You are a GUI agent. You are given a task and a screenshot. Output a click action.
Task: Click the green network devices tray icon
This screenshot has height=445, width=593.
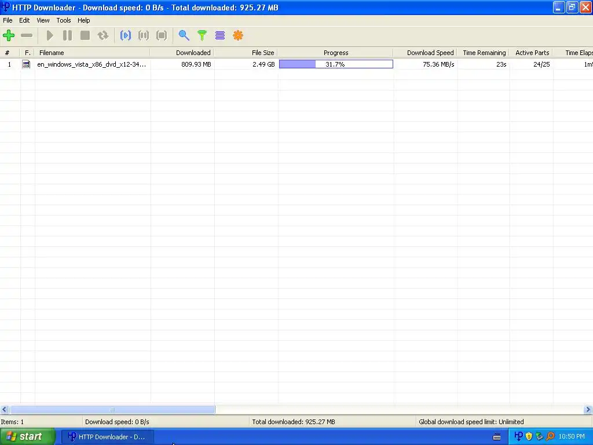pos(539,436)
